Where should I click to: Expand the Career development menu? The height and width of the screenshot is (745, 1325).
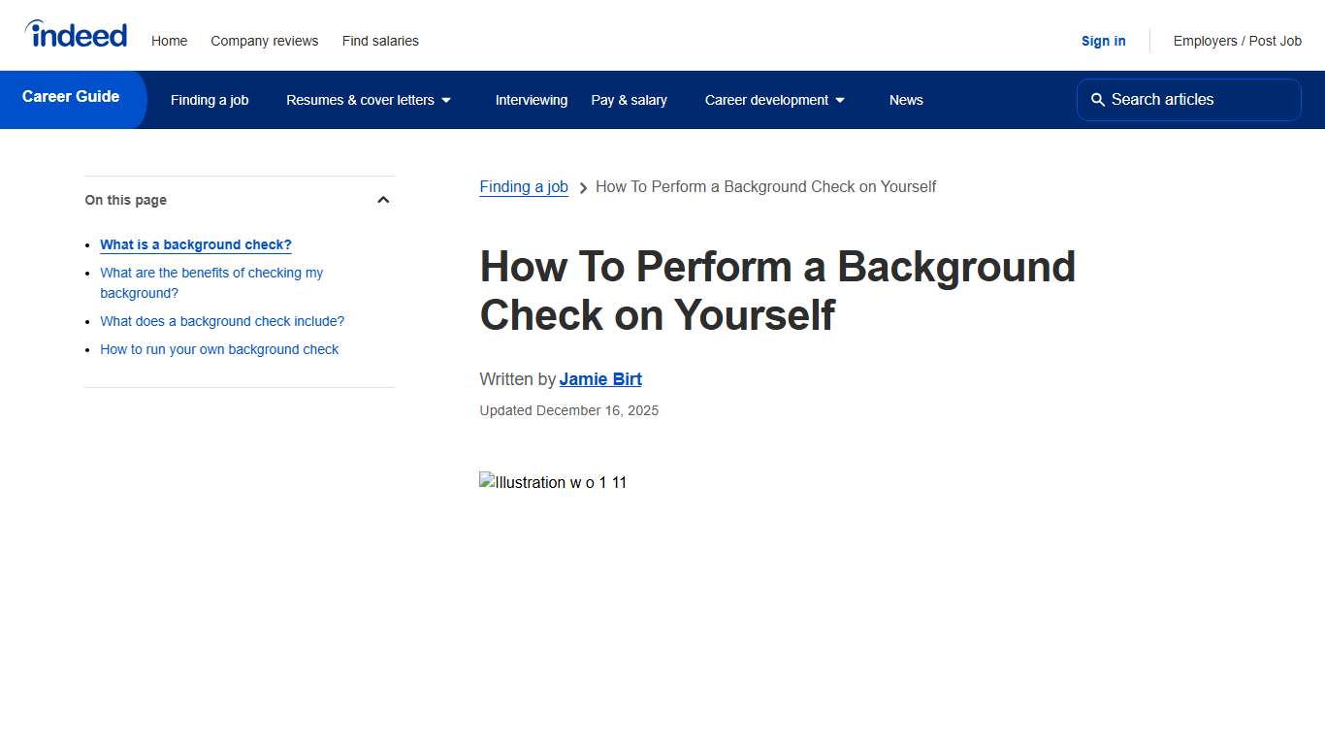pyautogui.click(x=766, y=100)
